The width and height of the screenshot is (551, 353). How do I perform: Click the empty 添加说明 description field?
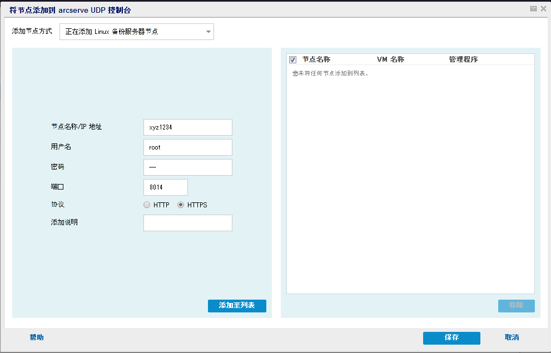click(187, 222)
